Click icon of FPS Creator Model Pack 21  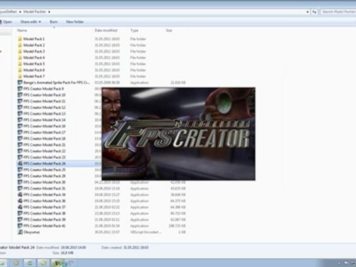tap(20, 145)
